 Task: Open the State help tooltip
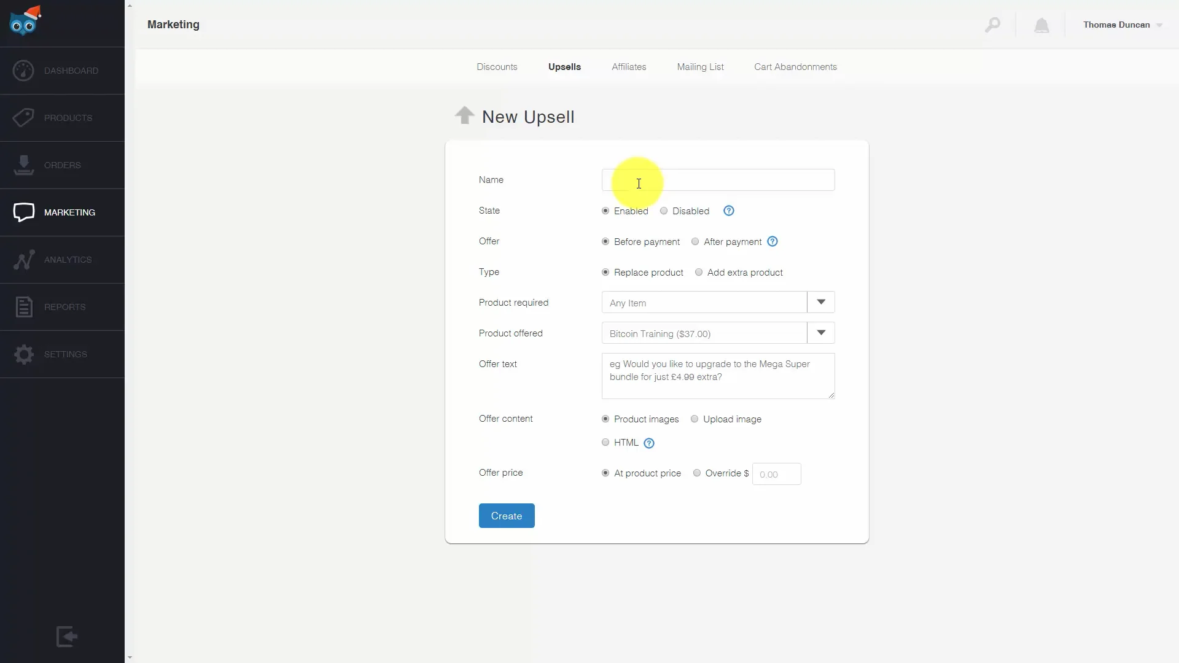click(x=728, y=211)
